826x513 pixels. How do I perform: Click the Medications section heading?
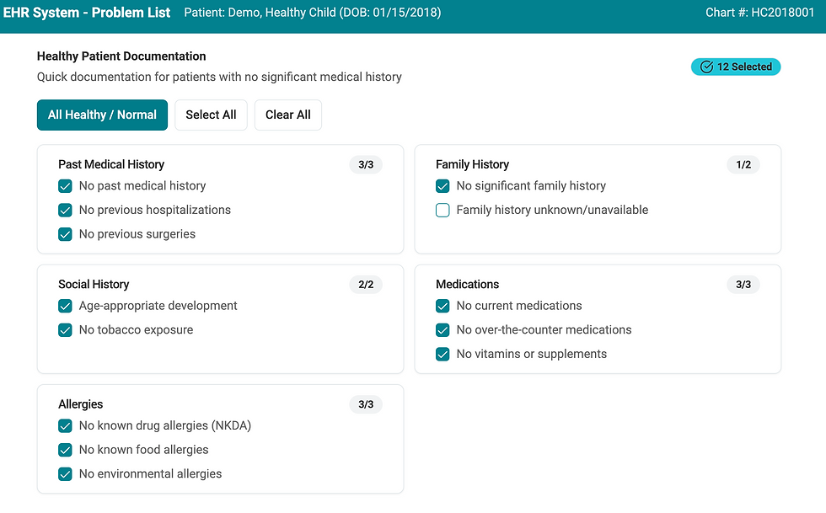click(468, 285)
